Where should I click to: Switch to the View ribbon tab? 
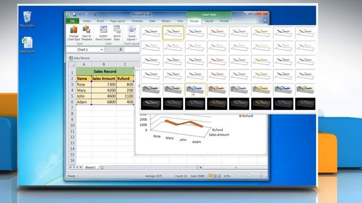(180, 21)
